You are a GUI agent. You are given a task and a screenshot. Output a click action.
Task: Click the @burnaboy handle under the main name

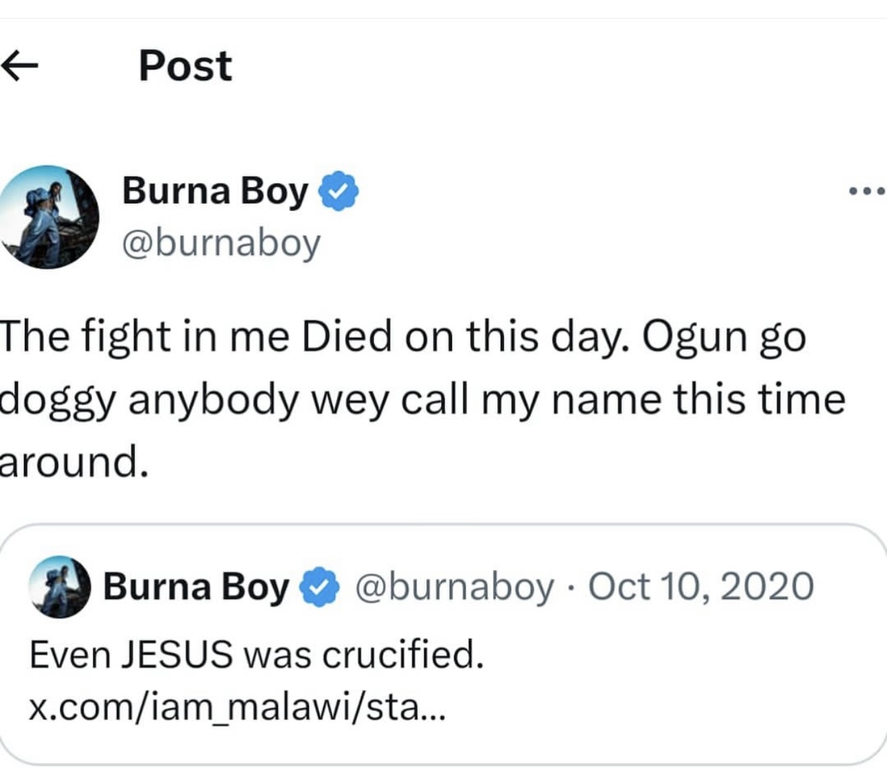221,243
